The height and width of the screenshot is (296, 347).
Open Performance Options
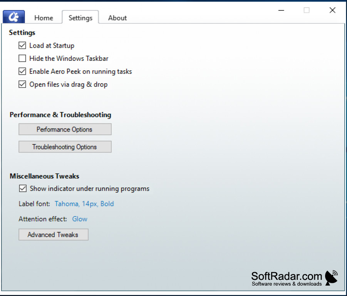pos(65,129)
